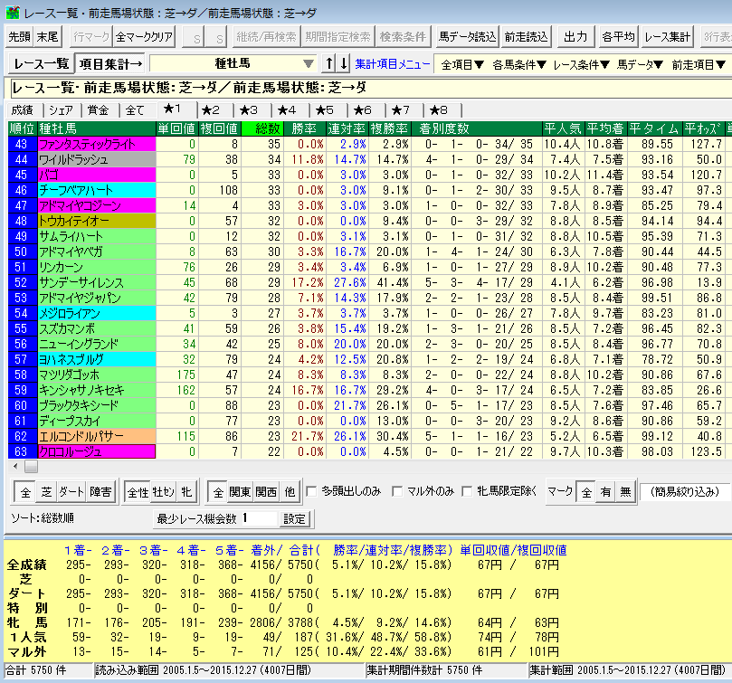Select 関東 region filter toggle

pyautogui.click(x=240, y=491)
